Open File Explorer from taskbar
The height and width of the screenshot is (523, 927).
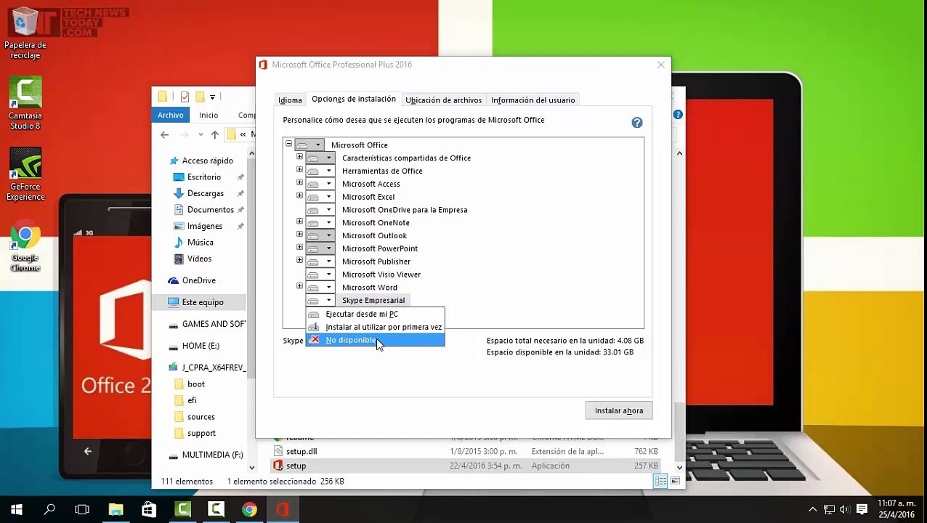[x=116, y=509]
